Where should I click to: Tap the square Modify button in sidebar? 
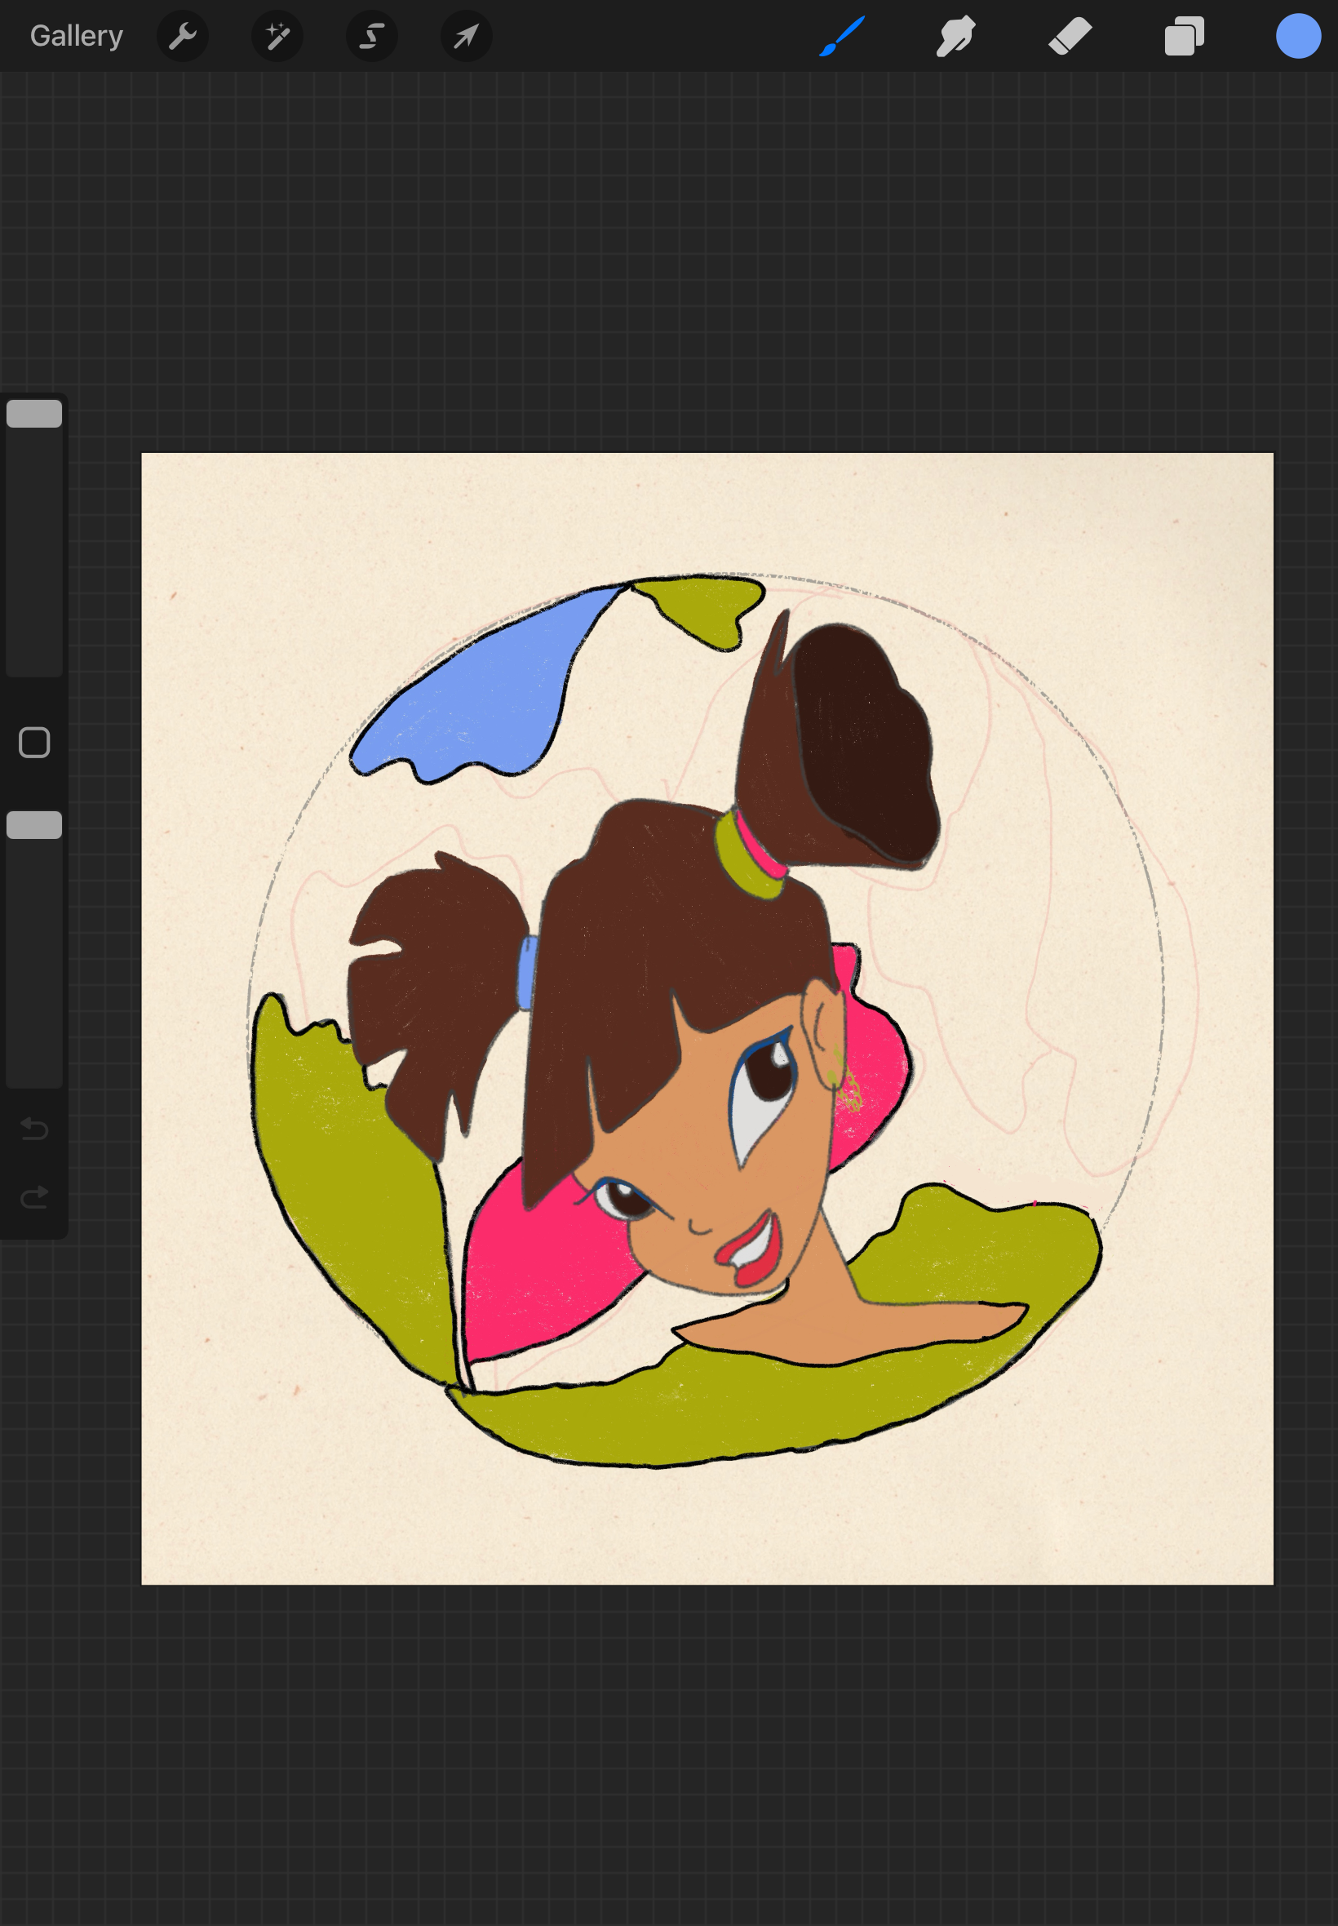(x=34, y=742)
